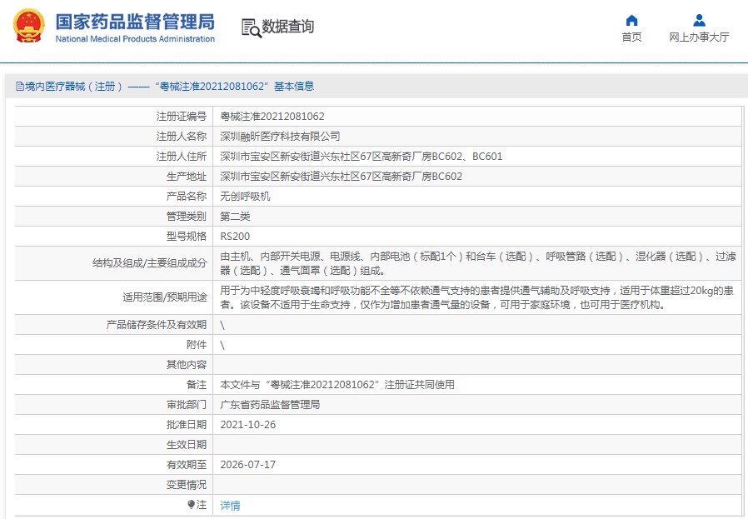The image size is (748, 519).
Task: Click production address value ending 厂房BC602
Action: (341, 177)
